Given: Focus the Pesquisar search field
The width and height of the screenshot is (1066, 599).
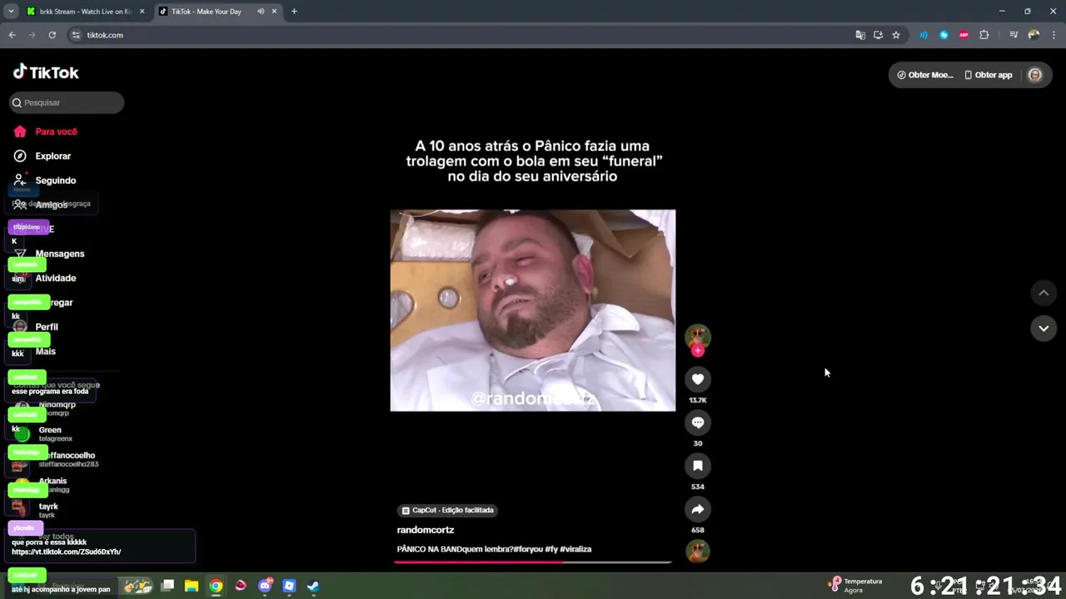Looking at the screenshot, I should (x=67, y=102).
